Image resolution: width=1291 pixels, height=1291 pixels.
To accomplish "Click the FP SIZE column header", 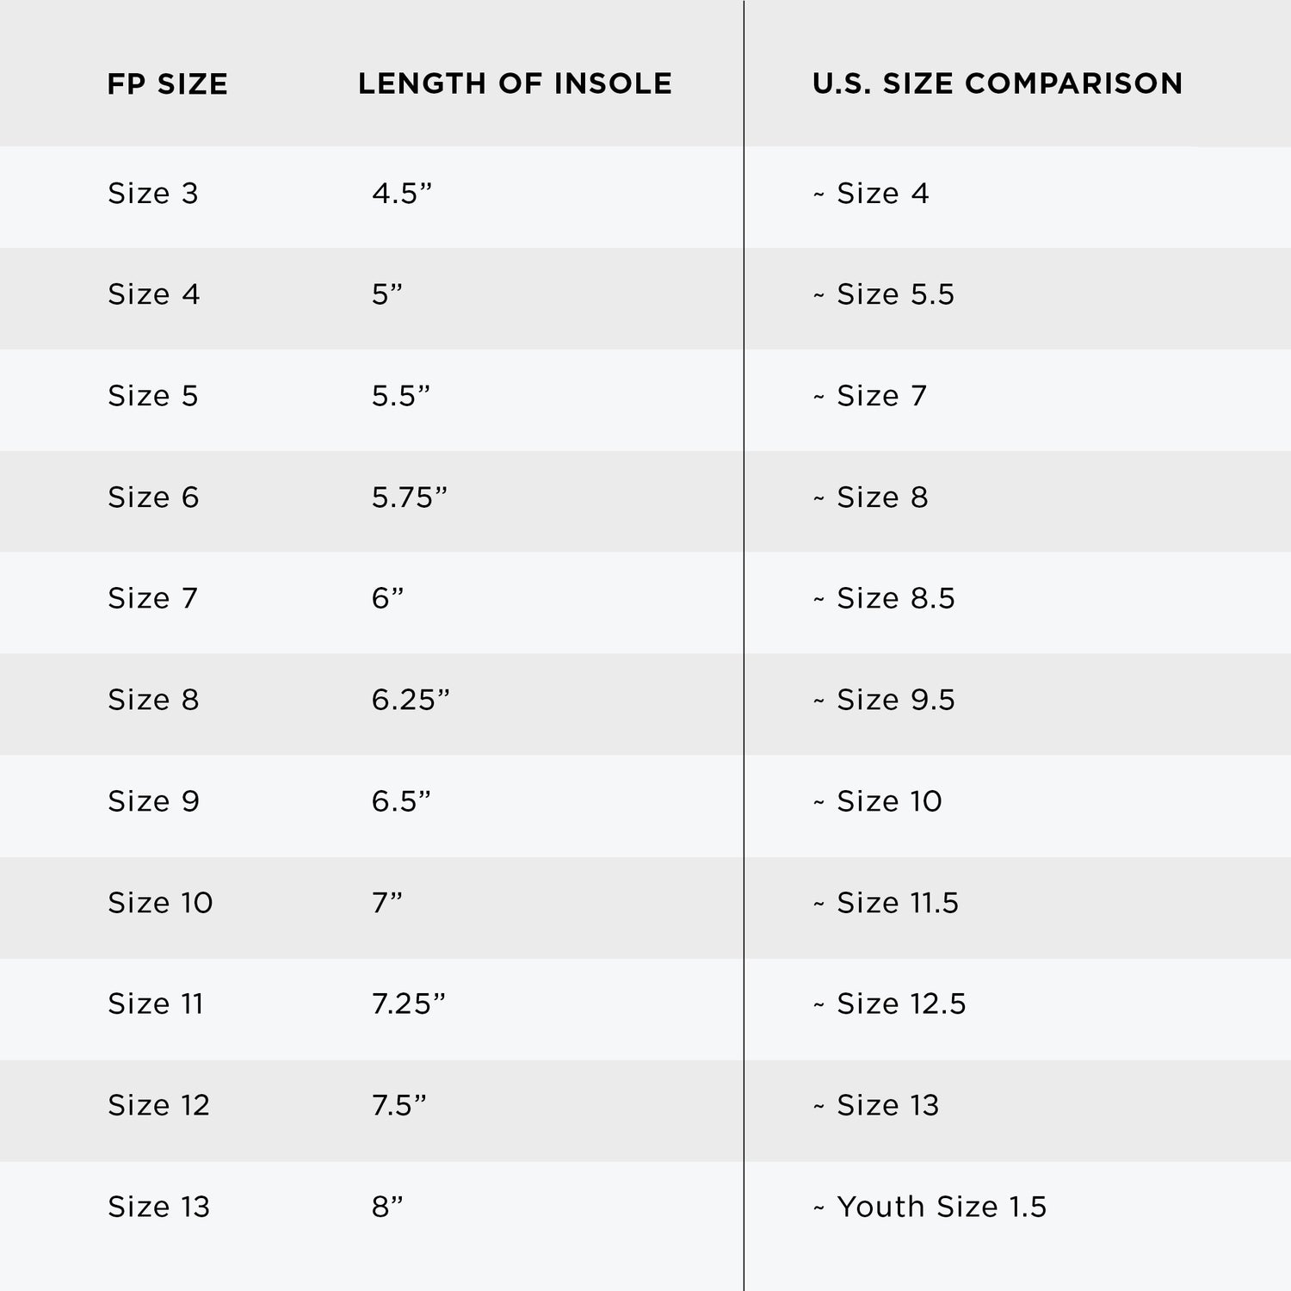I will coord(168,84).
